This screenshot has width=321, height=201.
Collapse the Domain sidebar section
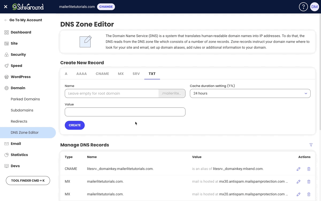(18, 88)
